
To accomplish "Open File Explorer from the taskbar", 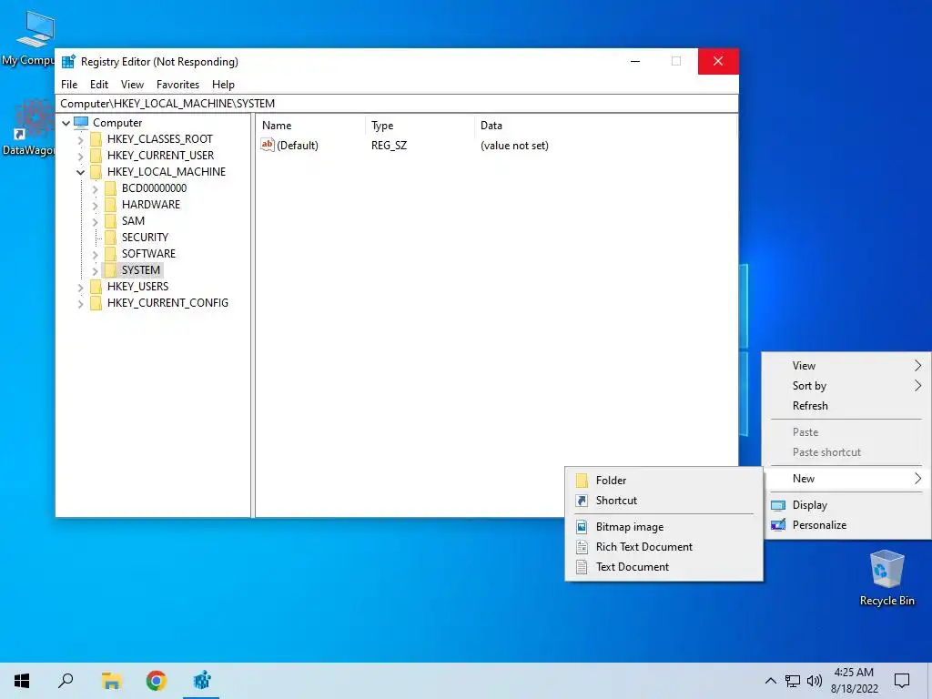I will pyautogui.click(x=111, y=681).
